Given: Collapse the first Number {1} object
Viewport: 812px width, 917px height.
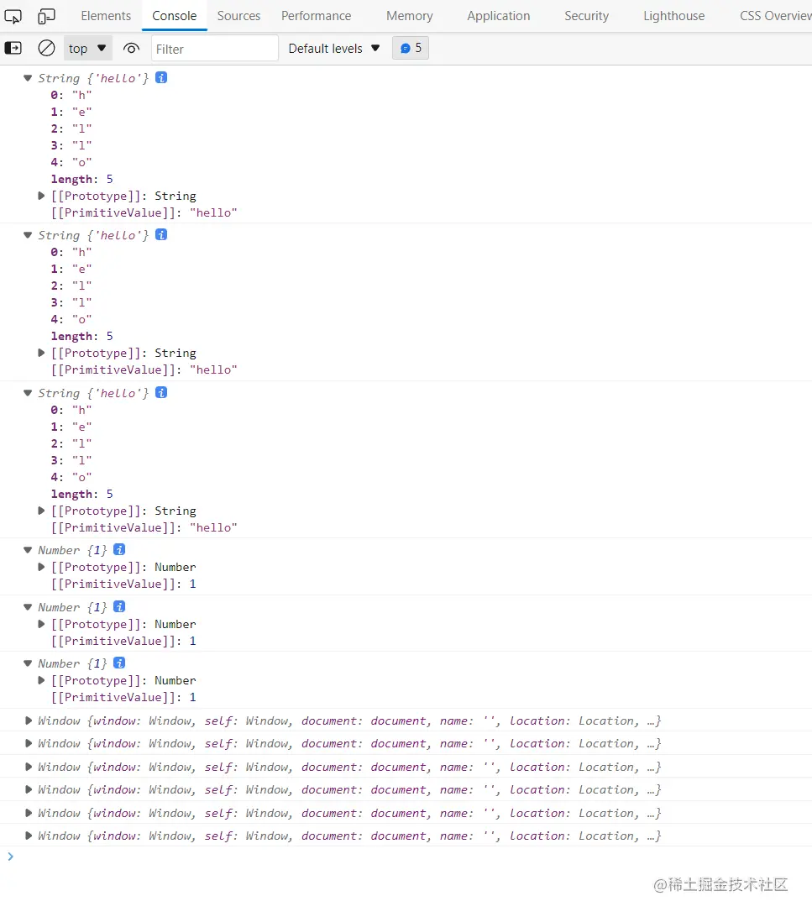Looking at the screenshot, I should point(28,550).
